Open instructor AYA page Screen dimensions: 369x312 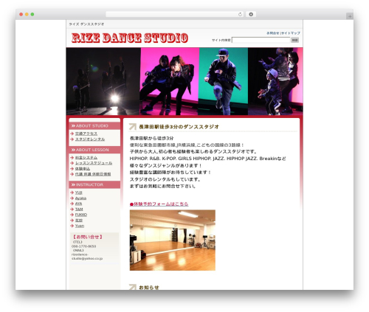[78, 204]
